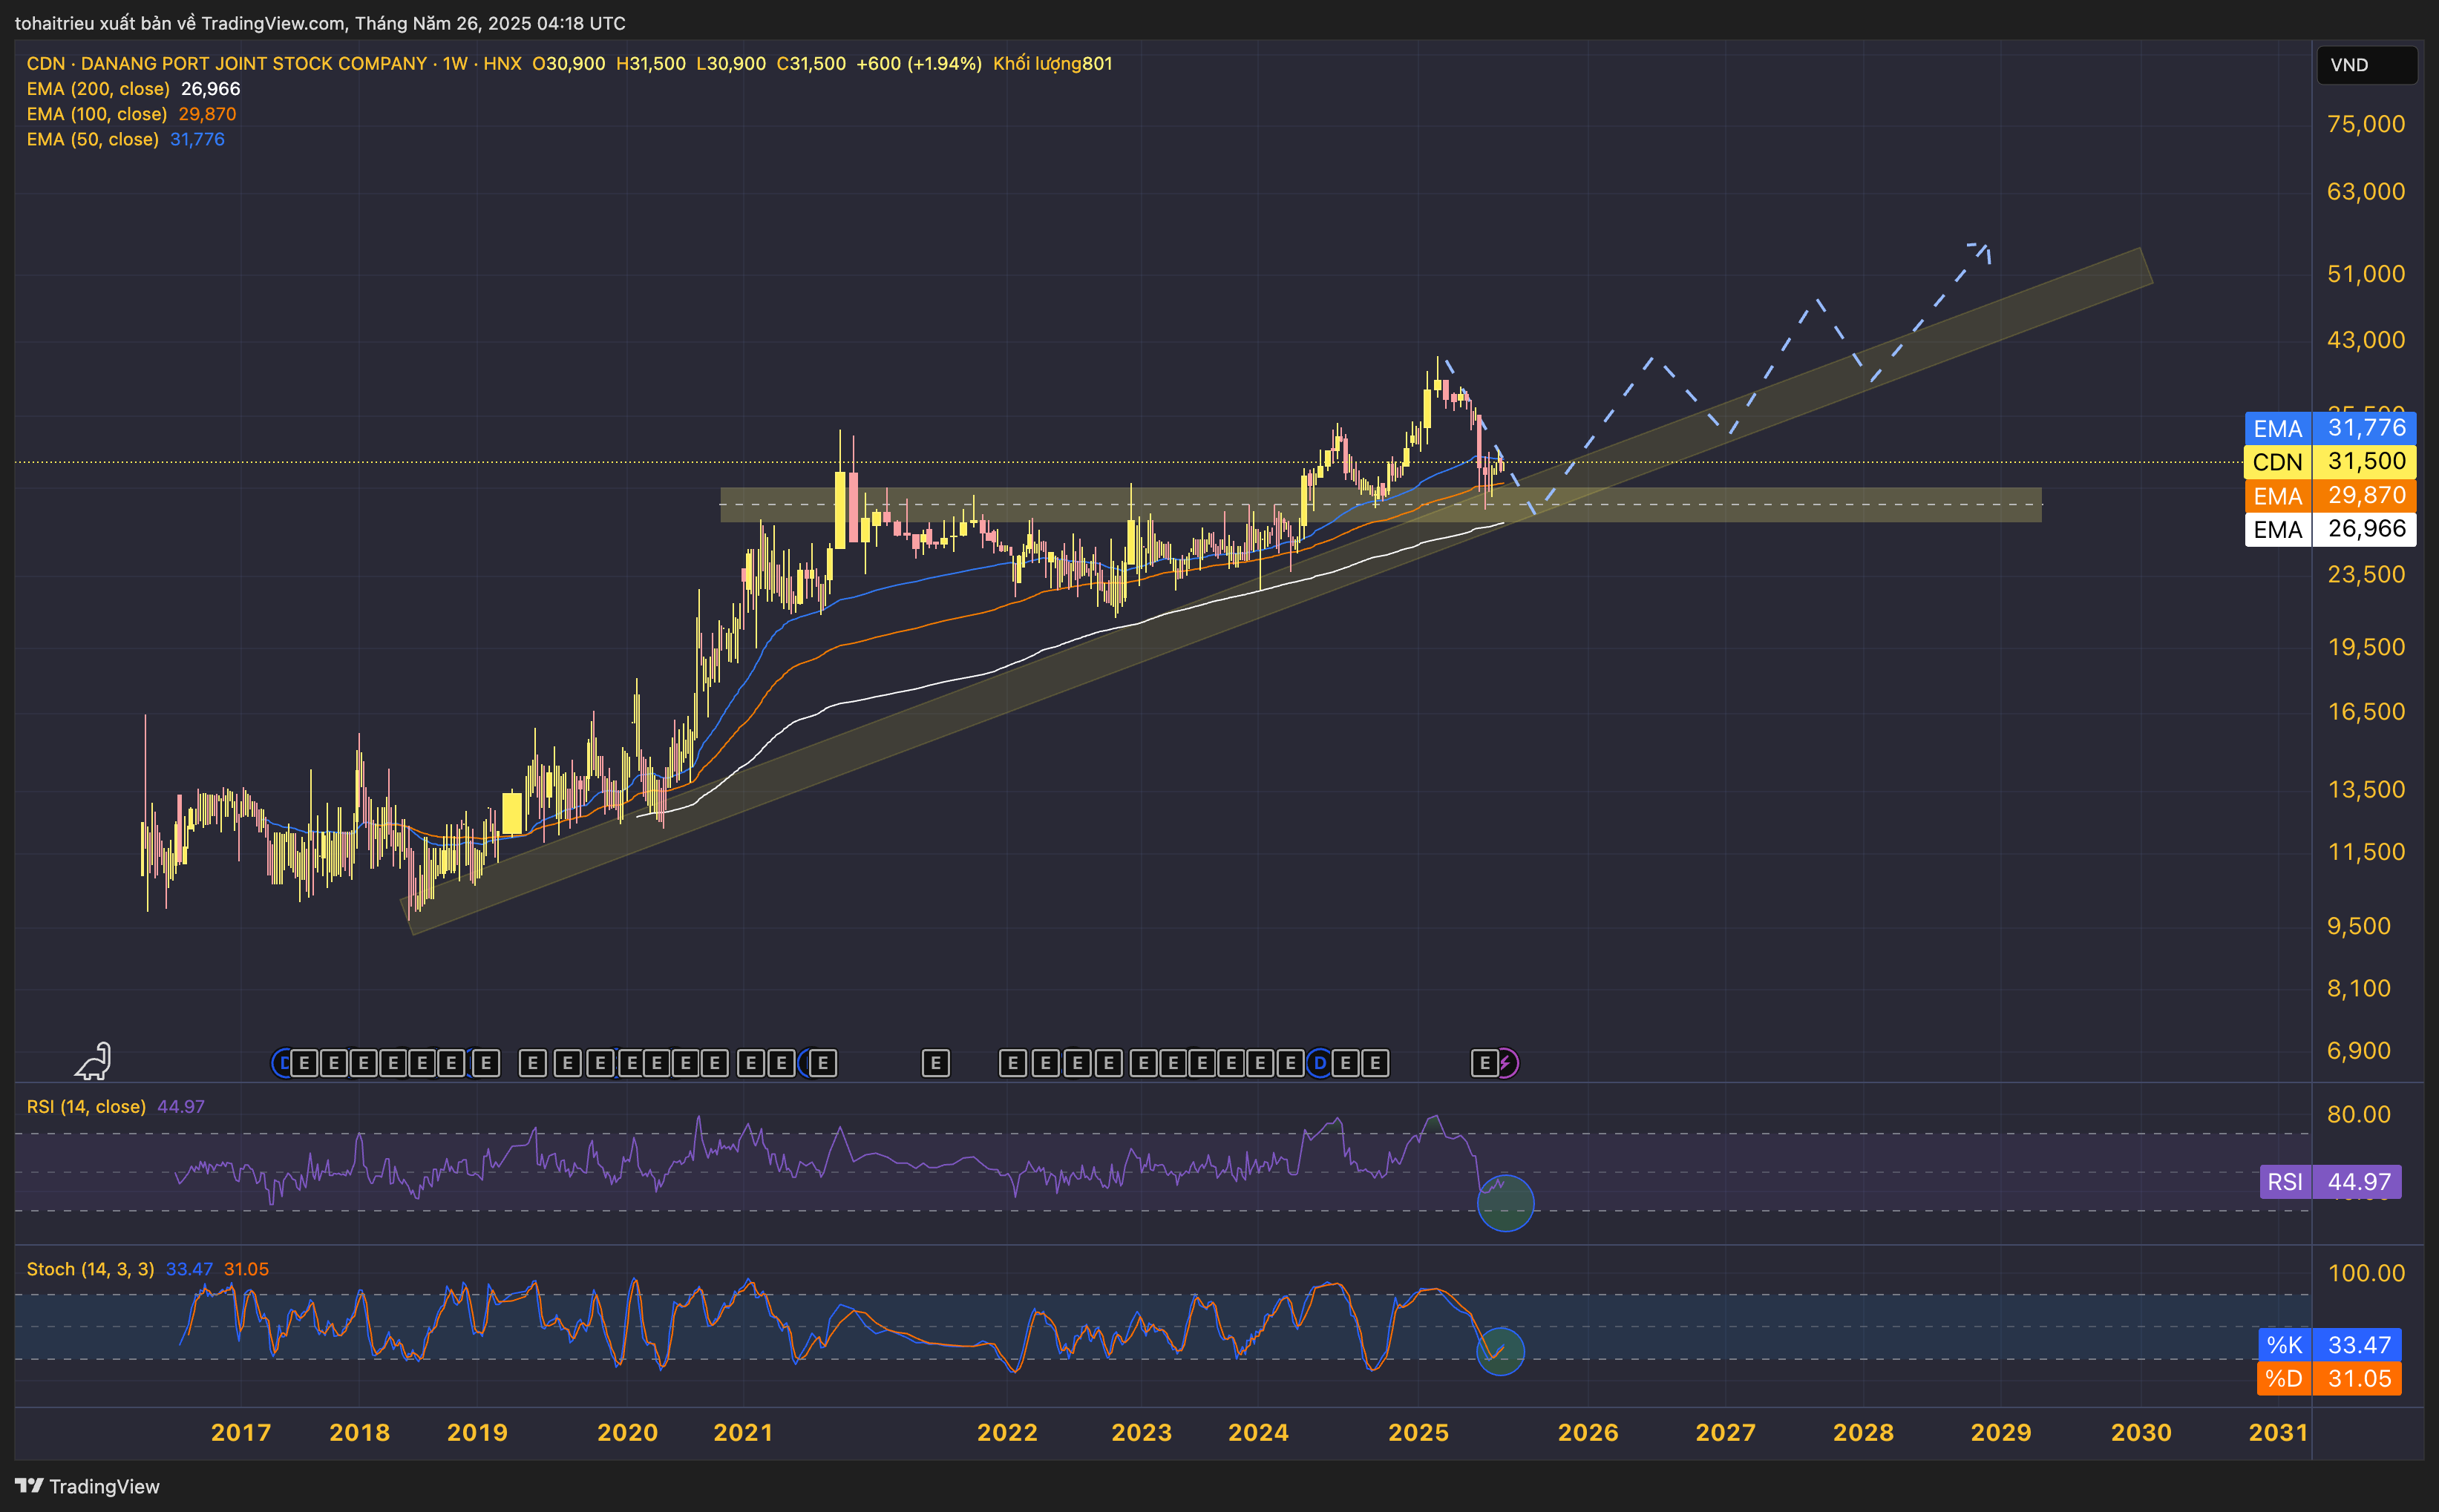Click the dinosaur icon at chart bottom-left
This screenshot has width=2439, height=1512.
tap(93, 1061)
